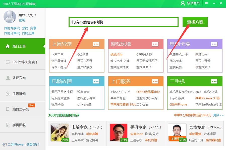This screenshot has width=226, height=150.
Task: Open login account icon in title bar
Action: [x=183, y=3]
